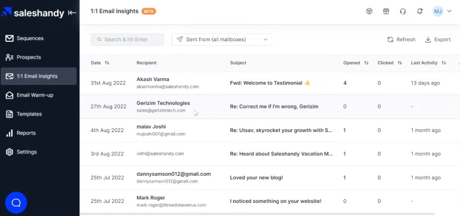
Task: Click the Subject column header
Action: [238, 63]
